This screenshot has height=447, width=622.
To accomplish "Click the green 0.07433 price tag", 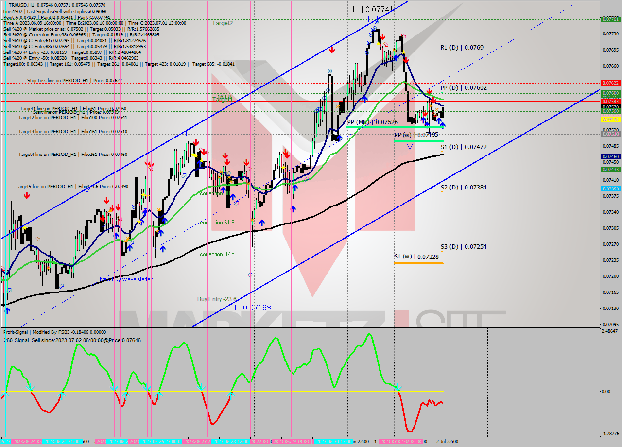I will tap(610, 170).
